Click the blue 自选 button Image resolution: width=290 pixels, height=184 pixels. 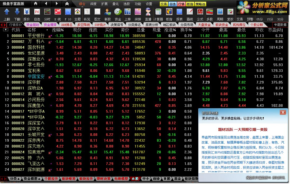coord(173,4)
